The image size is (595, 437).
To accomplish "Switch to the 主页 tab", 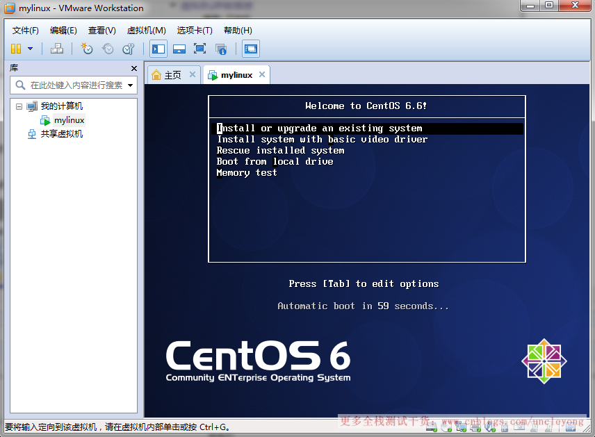I will [x=172, y=75].
